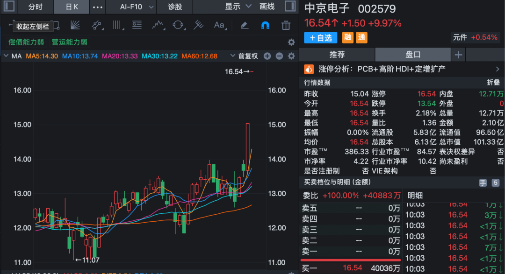Viewport: 505px width, 274px height.
Task: Click the 营运能力弱 tag
Action: [x=70, y=42]
